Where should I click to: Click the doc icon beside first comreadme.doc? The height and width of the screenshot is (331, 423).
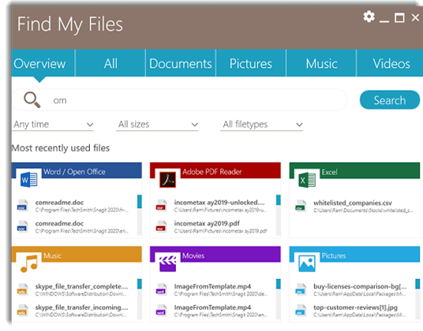coord(22,205)
